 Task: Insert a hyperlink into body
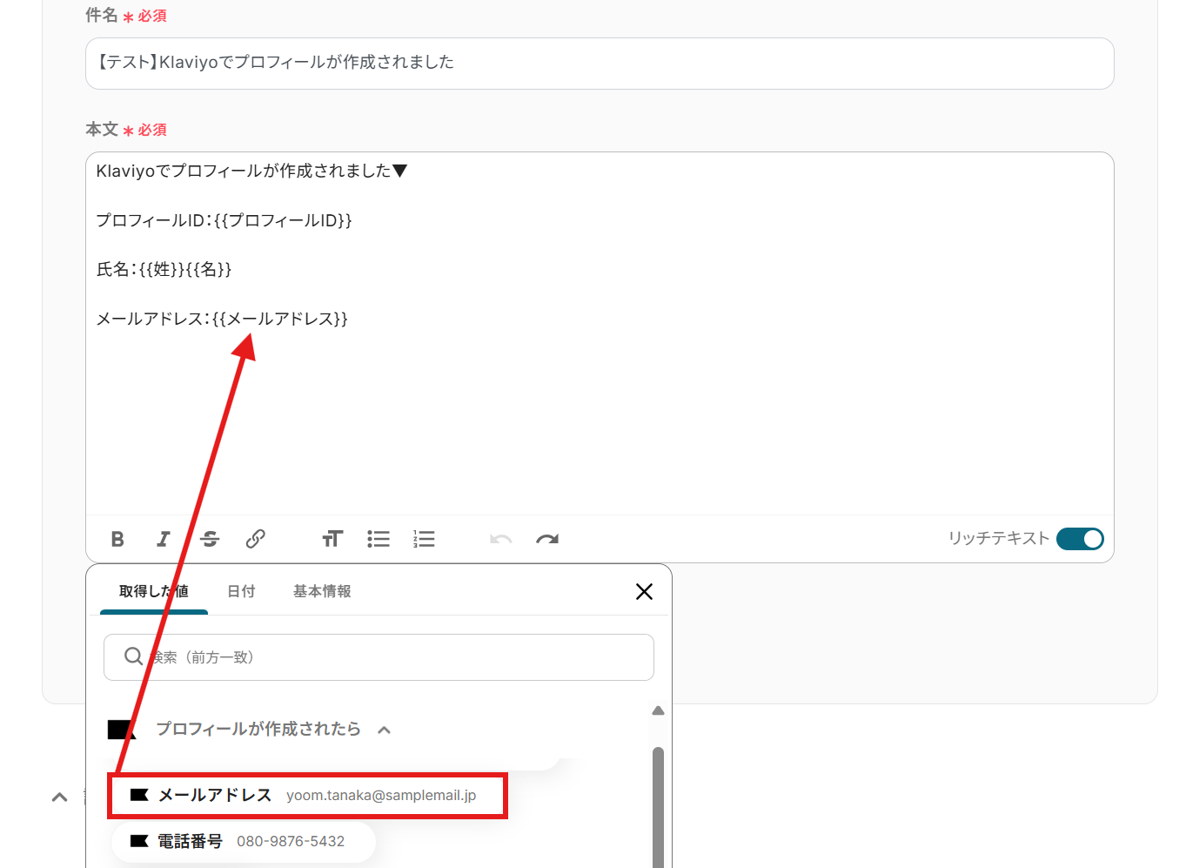tap(255, 539)
